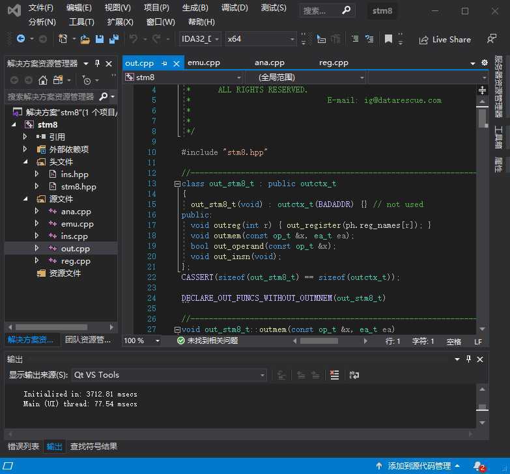Open the IDA32 configuration dropdown
This screenshot has height=474, width=510.
pos(200,39)
